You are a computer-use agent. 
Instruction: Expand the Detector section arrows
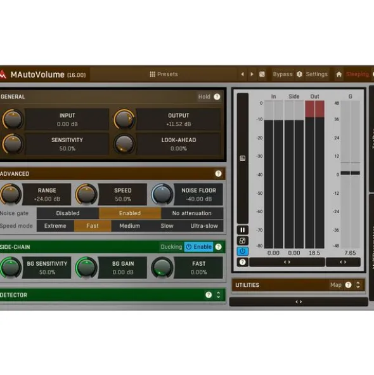point(218,295)
